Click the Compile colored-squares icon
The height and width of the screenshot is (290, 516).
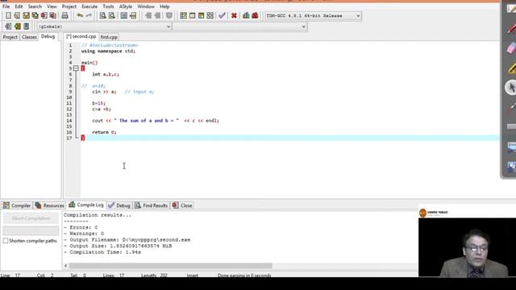[183, 15]
